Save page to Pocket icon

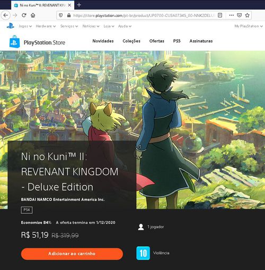click(239, 15)
